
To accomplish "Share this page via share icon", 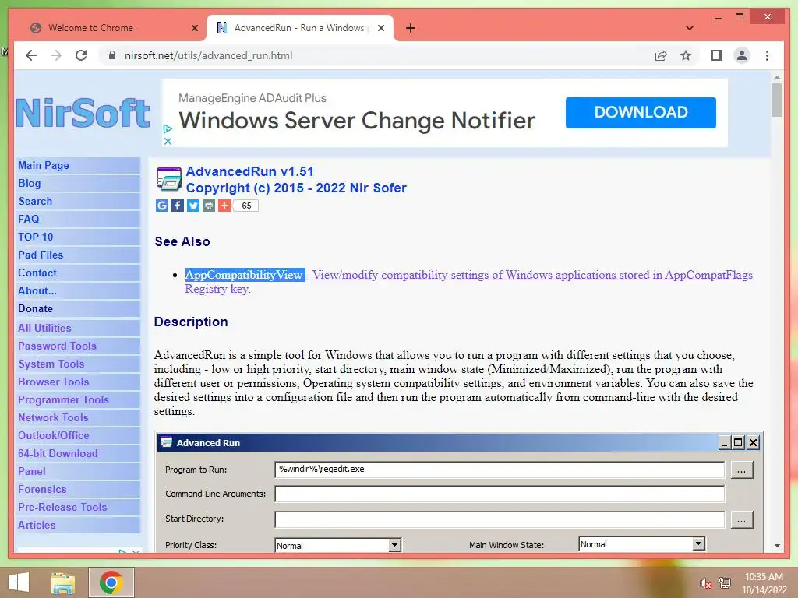I will pyautogui.click(x=661, y=55).
